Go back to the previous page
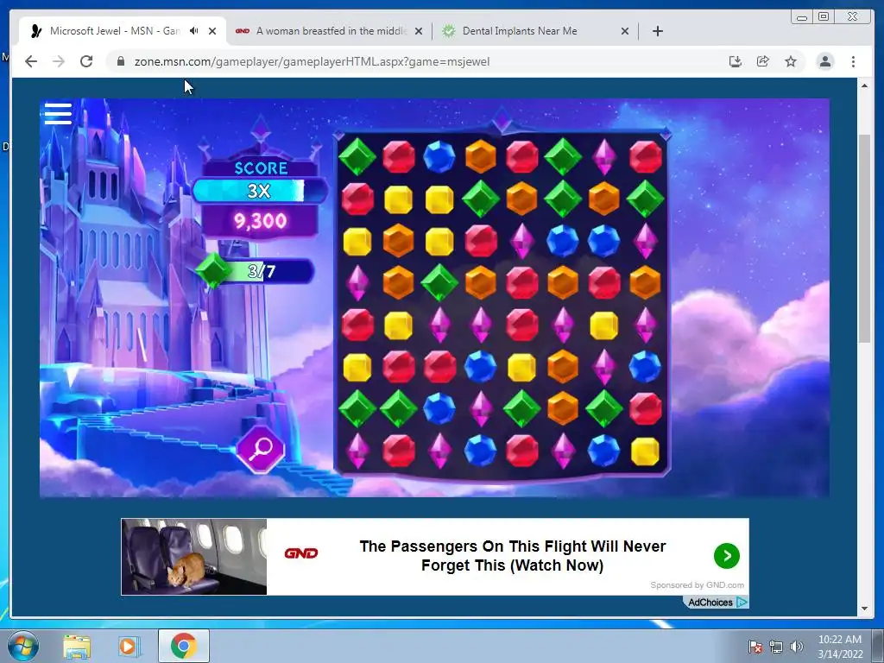 [x=30, y=61]
